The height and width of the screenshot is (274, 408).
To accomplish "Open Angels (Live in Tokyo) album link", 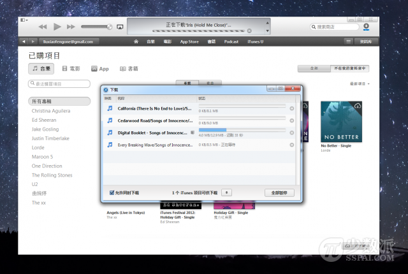I will pos(126,213).
